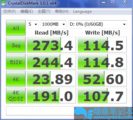Image resolution: width=133 pixels, height=120 pixels.
Task: Start the Seq sequential test
Action: (x=16, y=45)
